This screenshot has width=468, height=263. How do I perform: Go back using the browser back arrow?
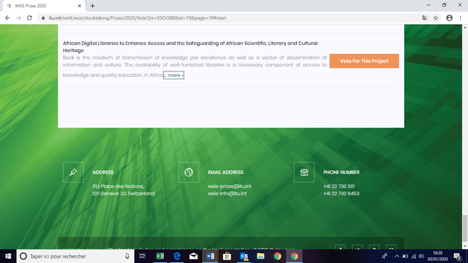coord(7,18)
